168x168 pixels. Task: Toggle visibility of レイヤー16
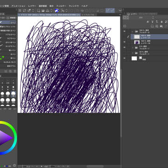[x=124, y=42]
